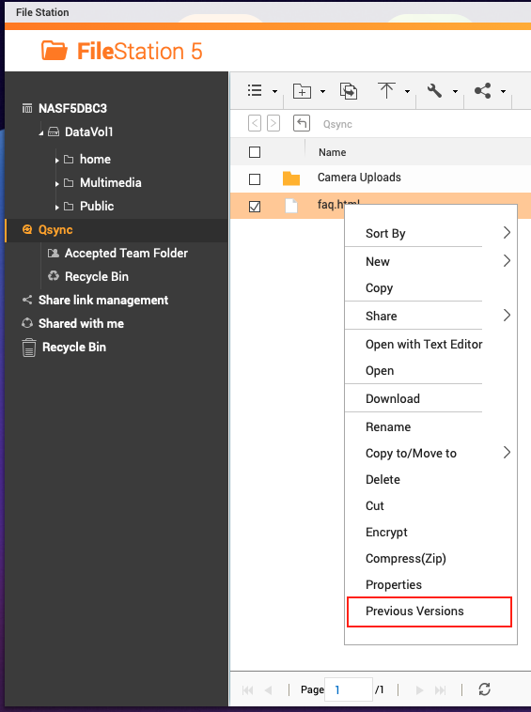Toggle the select-all checkbox in header
This screenshot has height=712, width=531.
click(255, 152)
